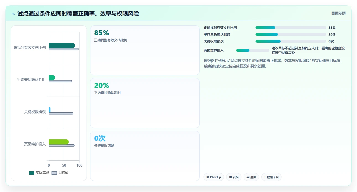Click the 页面维护投入 progress bar
The image size is (357, 192).
(253, 50)
